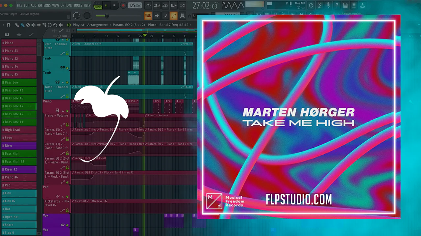Toggle step editing arrow icon
The image size is (421, 236).
pyautogui.click(x=157, y=16)
